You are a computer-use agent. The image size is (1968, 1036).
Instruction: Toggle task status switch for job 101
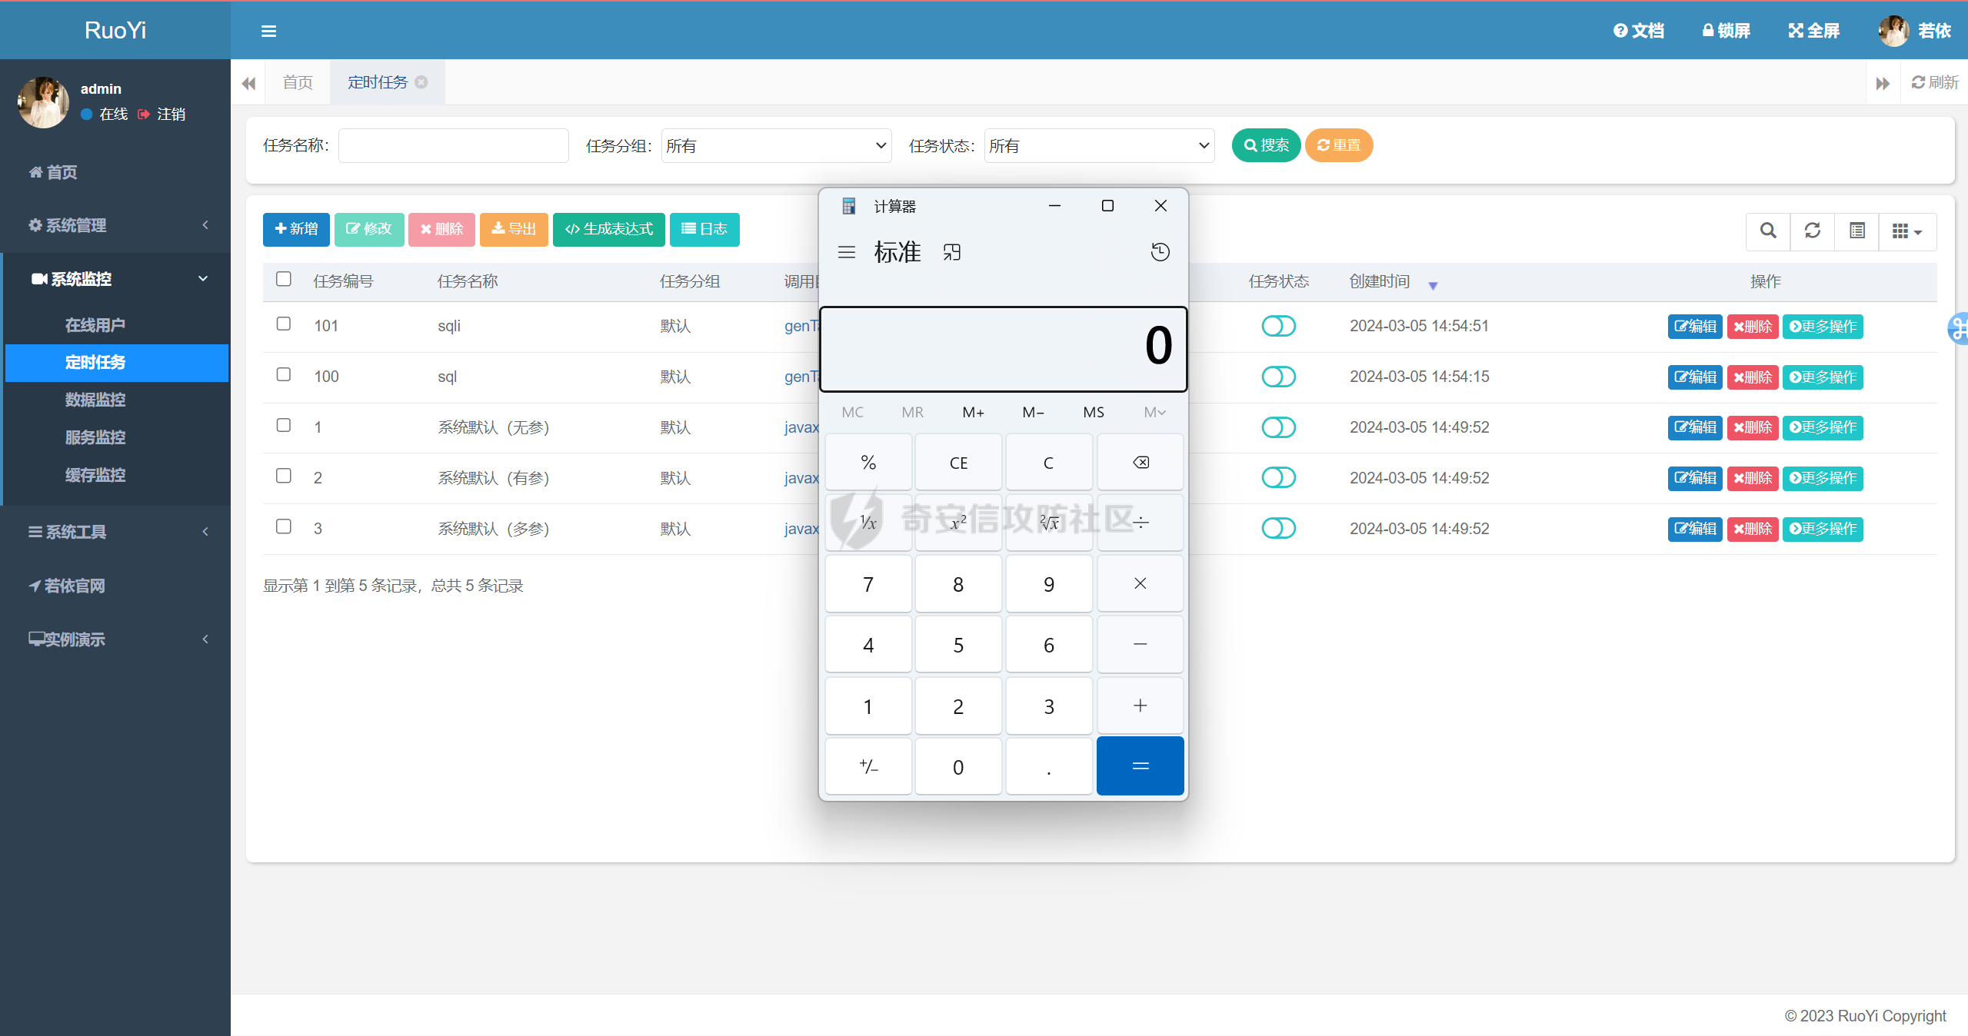pyautogui.click(x=1278, y=326)
